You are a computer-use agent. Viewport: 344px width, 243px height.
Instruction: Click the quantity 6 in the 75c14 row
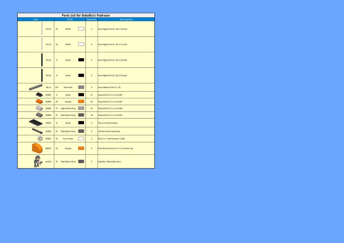(92, 45)
